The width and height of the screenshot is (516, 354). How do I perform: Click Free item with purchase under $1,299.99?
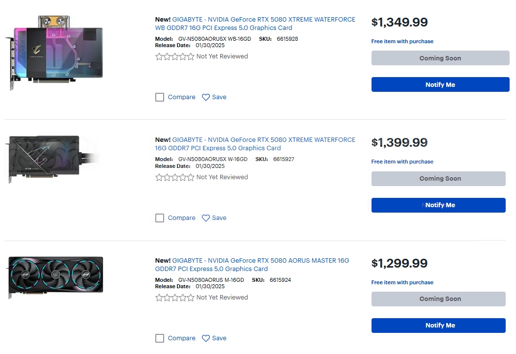pyautogui.click(x=402, y=282)
